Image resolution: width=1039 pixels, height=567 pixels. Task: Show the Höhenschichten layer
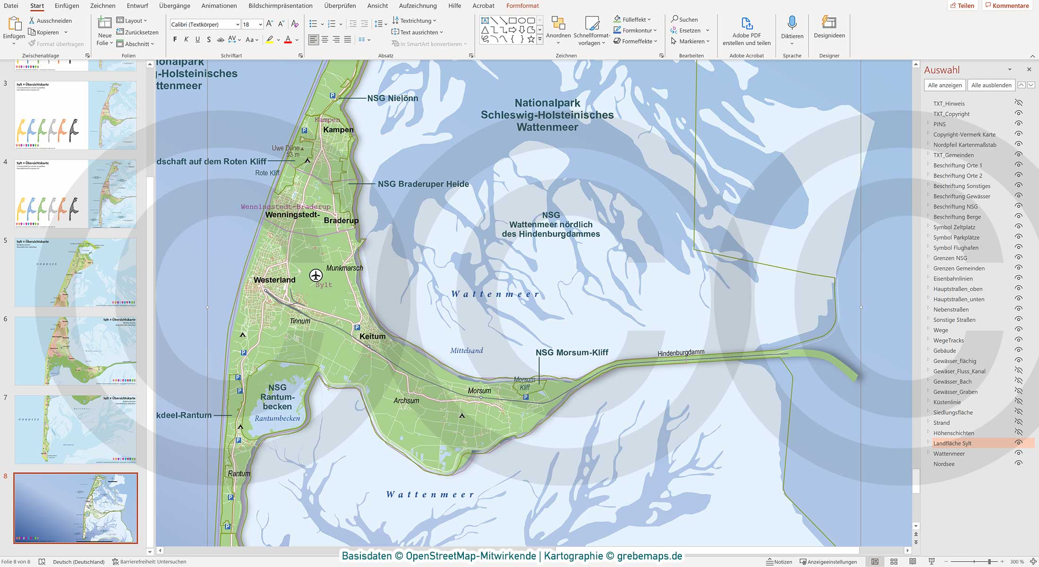tap(1018, 433)
